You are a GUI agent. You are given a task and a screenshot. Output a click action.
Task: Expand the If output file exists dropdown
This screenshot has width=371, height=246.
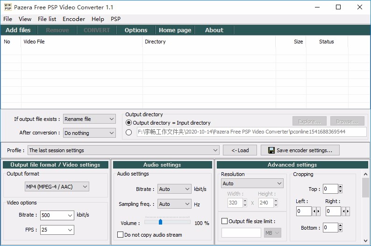[89, 119]
